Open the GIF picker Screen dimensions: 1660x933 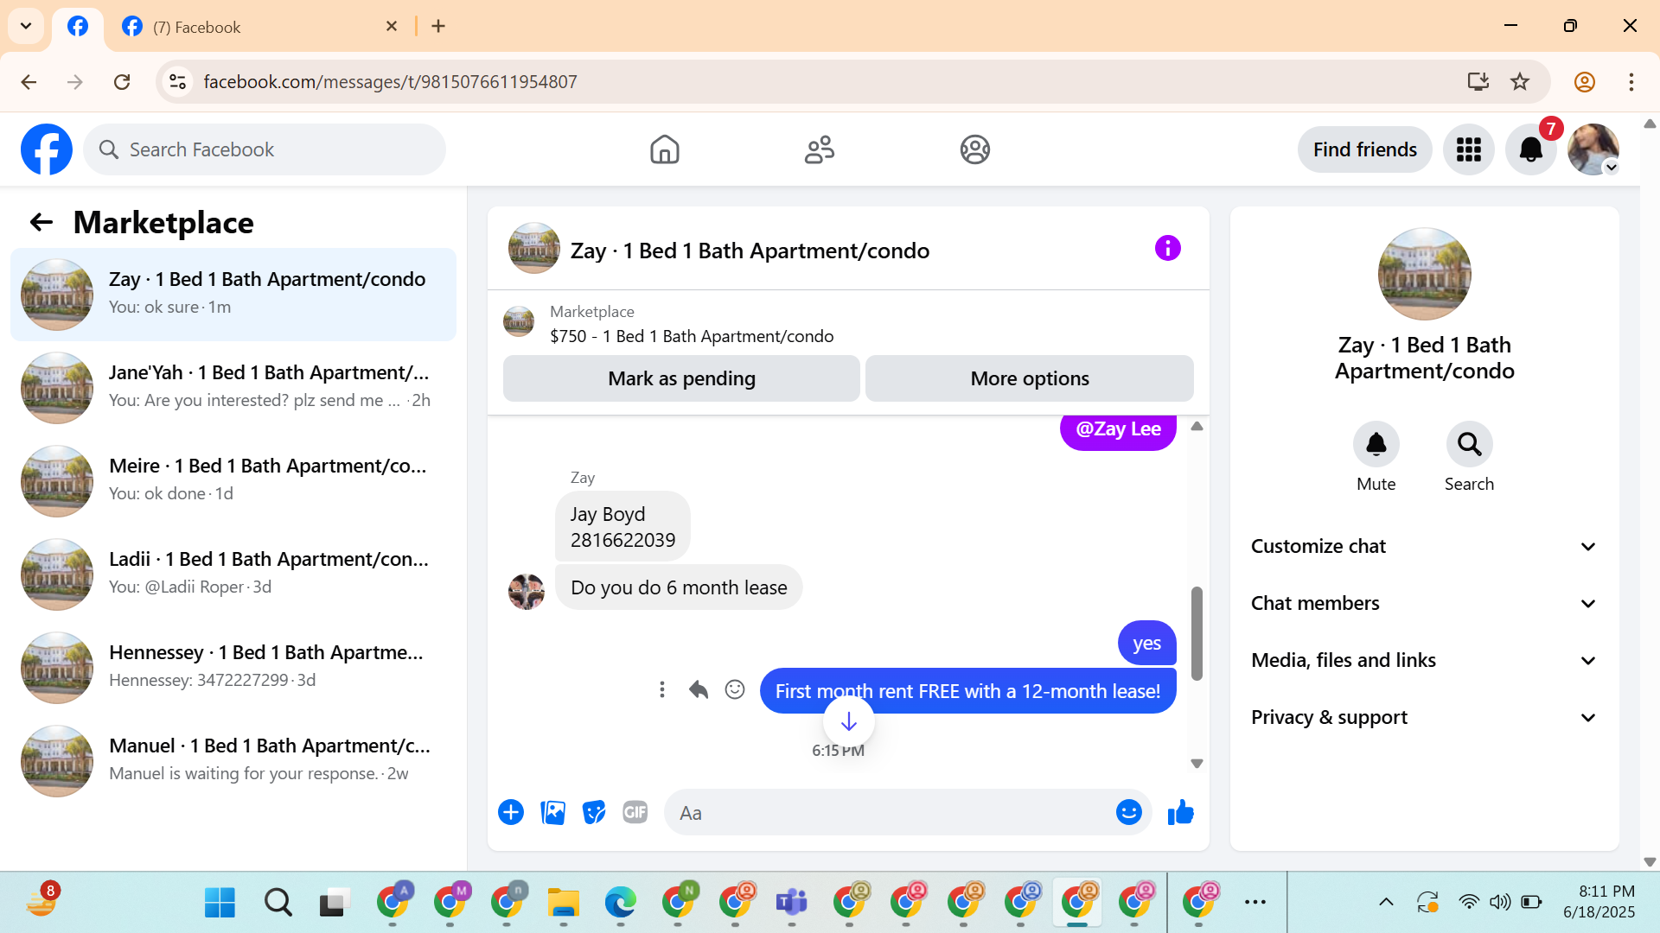pos(635,812)
